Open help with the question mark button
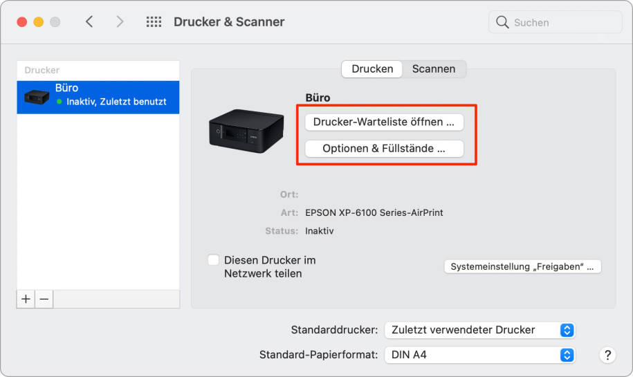Image resolution: width=633 pixels, height=377 pixels. [x=607, y=355]
